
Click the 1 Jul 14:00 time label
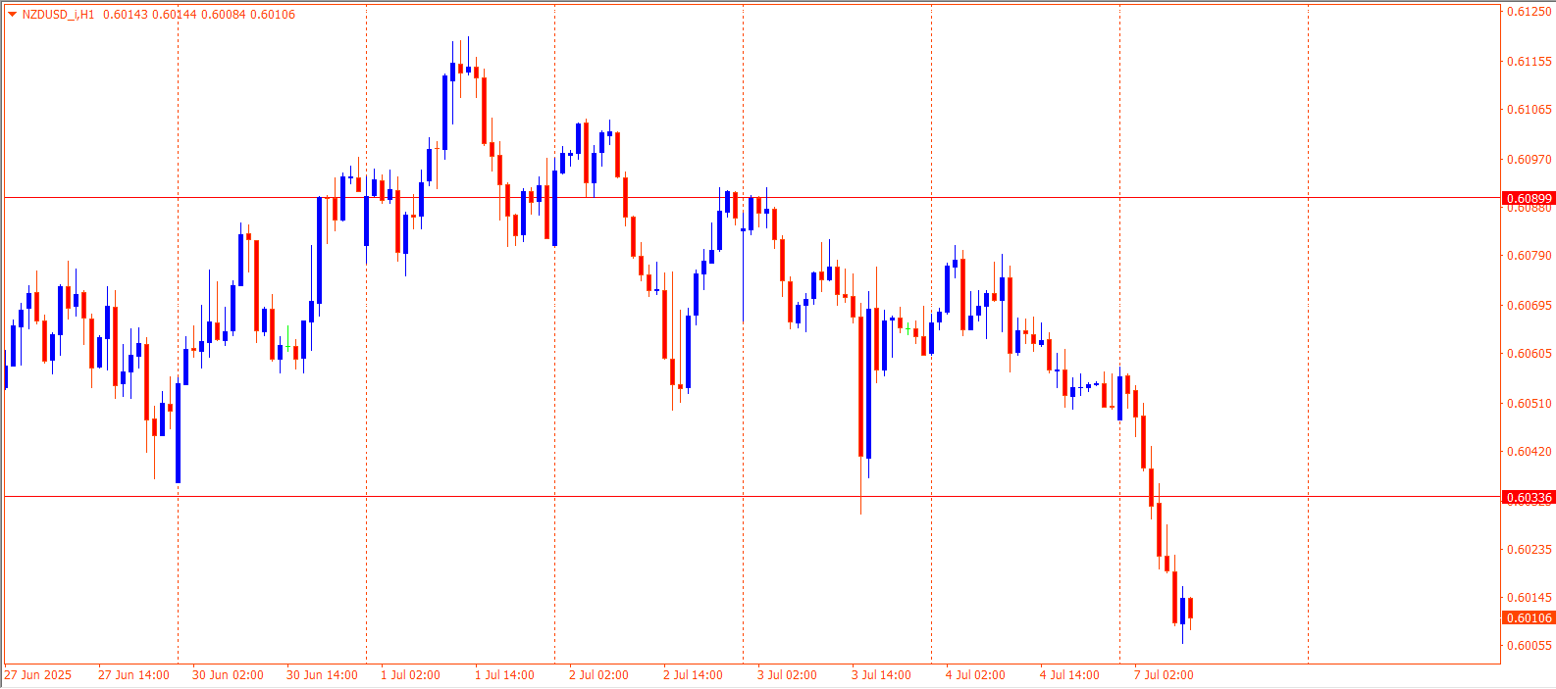click(504, 675)
